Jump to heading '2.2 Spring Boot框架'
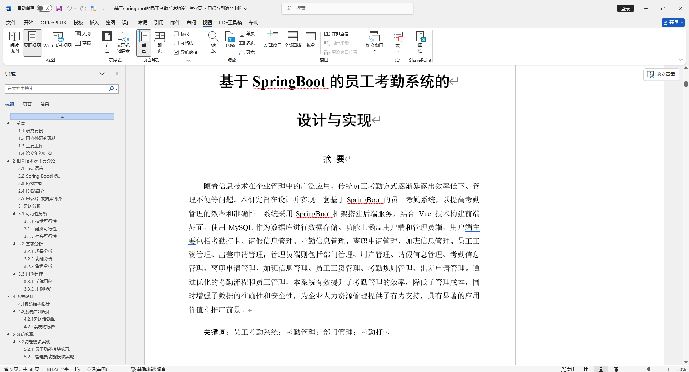The image size is (689, 372). tap(39, 176)
